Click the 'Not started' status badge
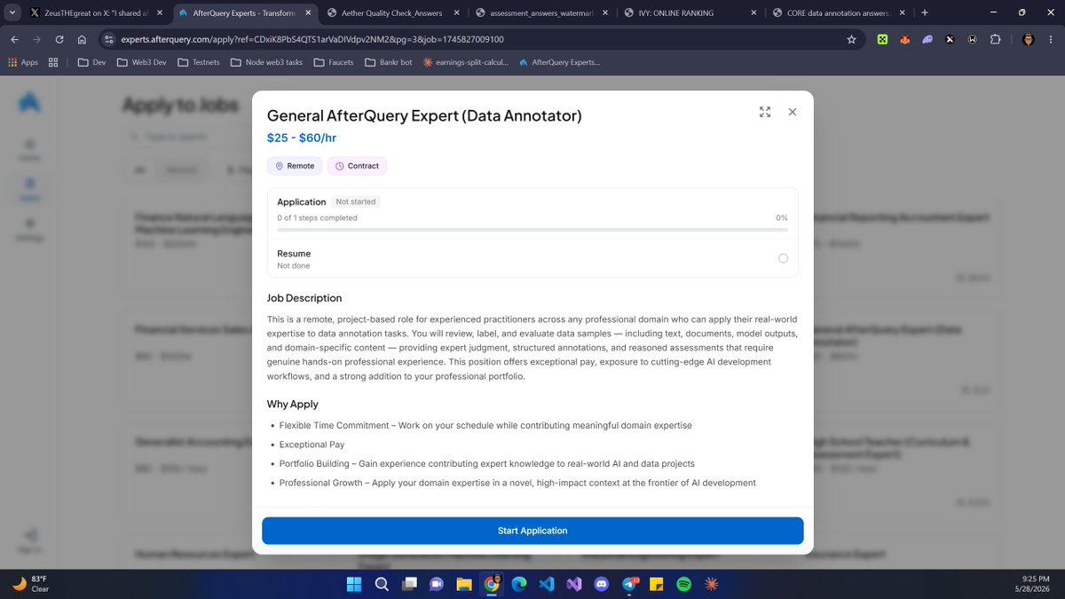The height and width of the screenshot is (599, 1065). [x=355, y=201]
